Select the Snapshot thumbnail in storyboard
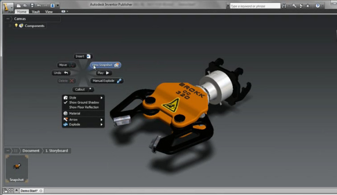Image resolution: width=337 pixels, height=195 pixels. 16,169
